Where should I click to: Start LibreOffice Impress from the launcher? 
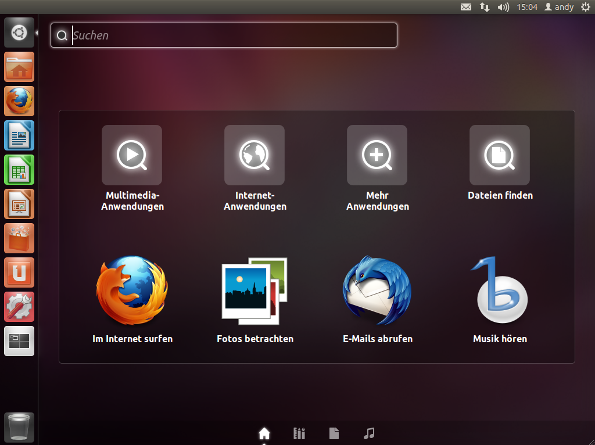19,204
